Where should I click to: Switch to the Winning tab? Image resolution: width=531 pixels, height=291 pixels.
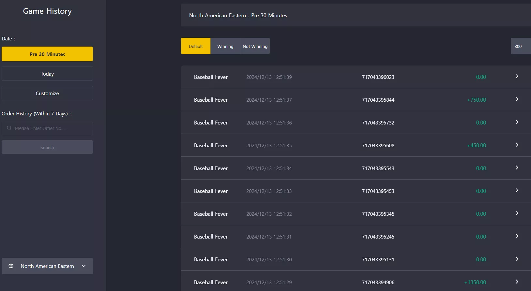[x=225, y=46]
